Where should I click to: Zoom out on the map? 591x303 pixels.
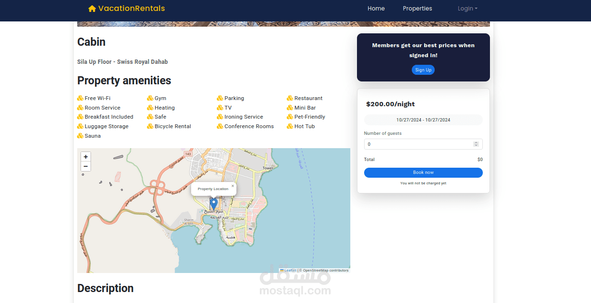tap(86, 166)
